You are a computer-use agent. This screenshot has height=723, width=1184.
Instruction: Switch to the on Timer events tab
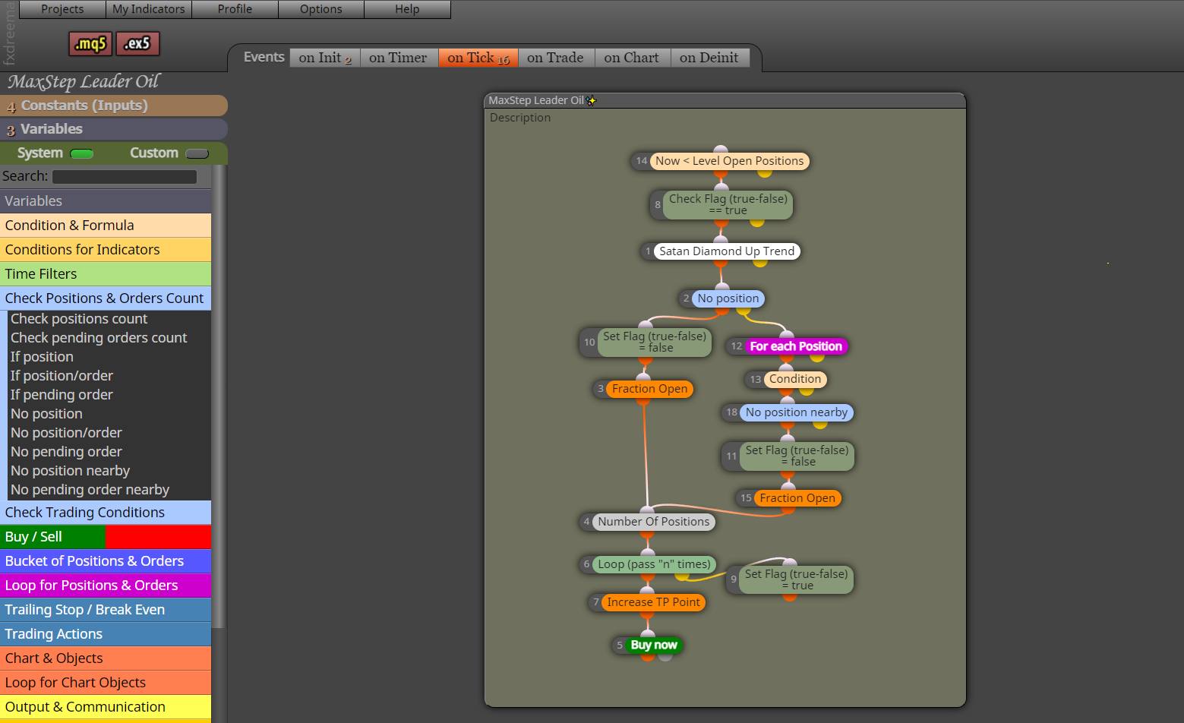coord(398,58)
